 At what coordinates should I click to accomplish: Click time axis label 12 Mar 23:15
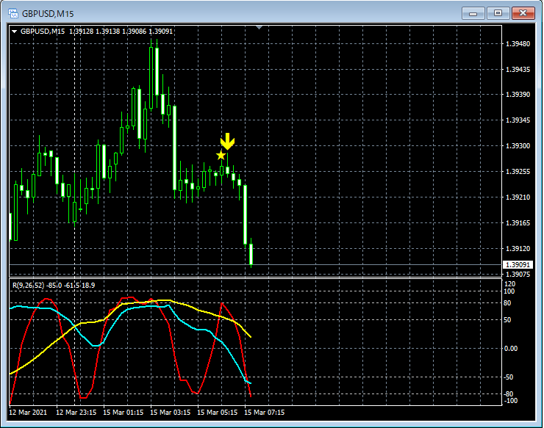click(76, 413)
